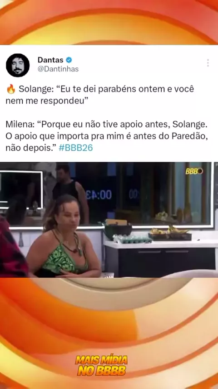Click the egg carton on the counter
The image size is (218, 389).
pos(132,239)
